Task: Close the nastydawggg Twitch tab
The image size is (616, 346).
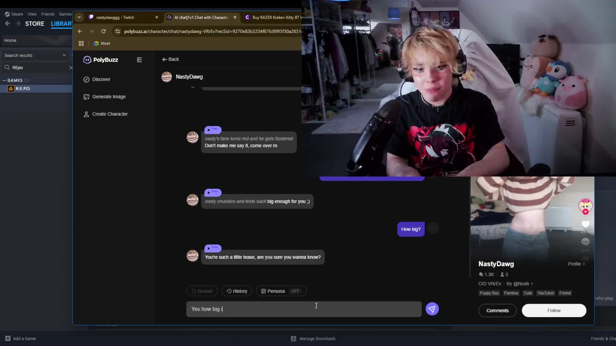Action: click(x=157, y=17)
